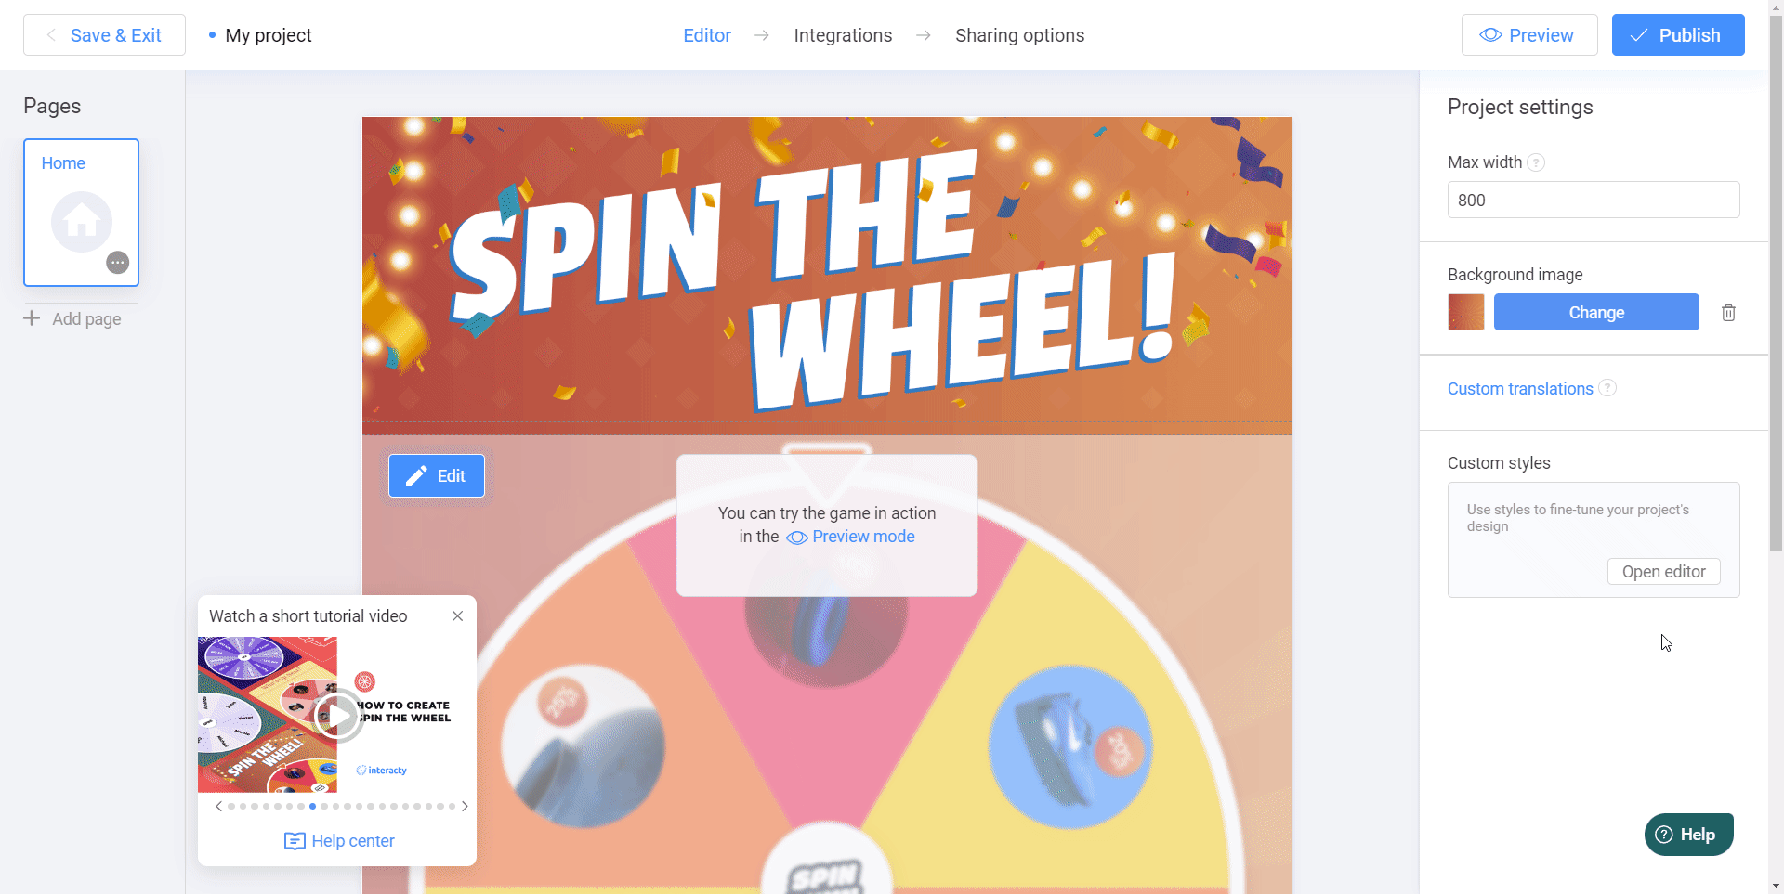Click Save & Exit

pos(104,35)
